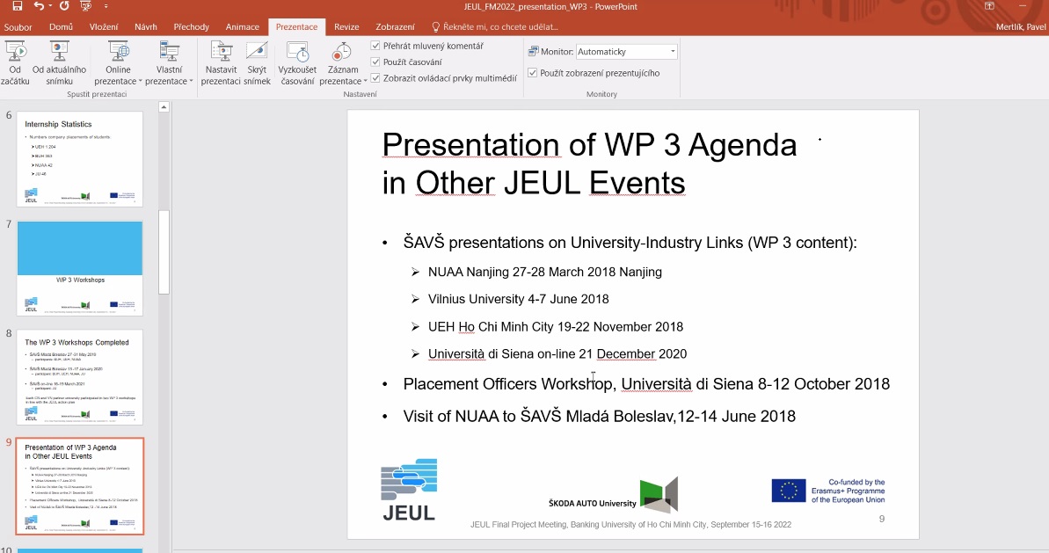Disable the Použít časování checkbox
This screenshot has height=553, width=1049.
(x=375, y=62)
